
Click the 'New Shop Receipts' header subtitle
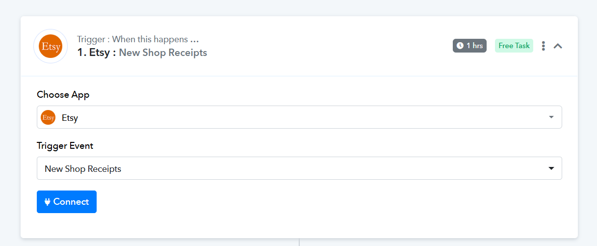pos(163,53)
